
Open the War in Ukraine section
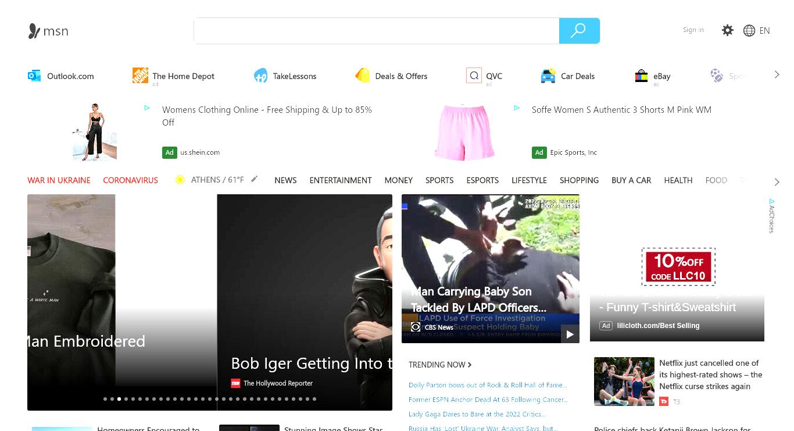point(59,180)
